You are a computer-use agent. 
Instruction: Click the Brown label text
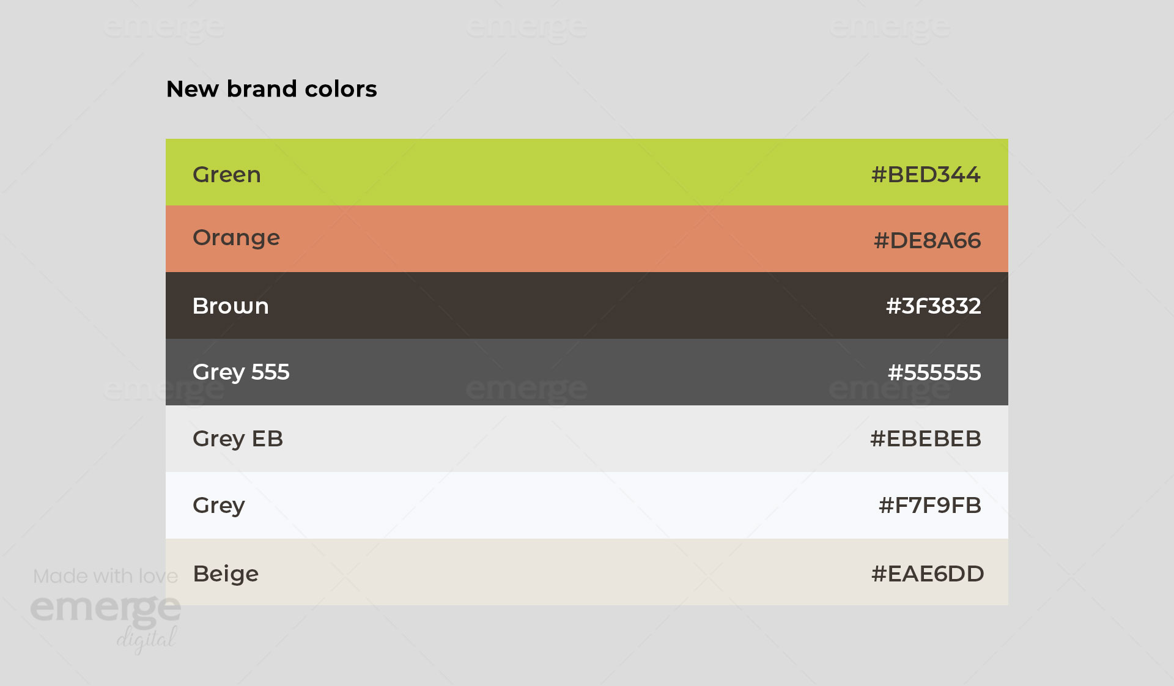(x=231, y=306)
